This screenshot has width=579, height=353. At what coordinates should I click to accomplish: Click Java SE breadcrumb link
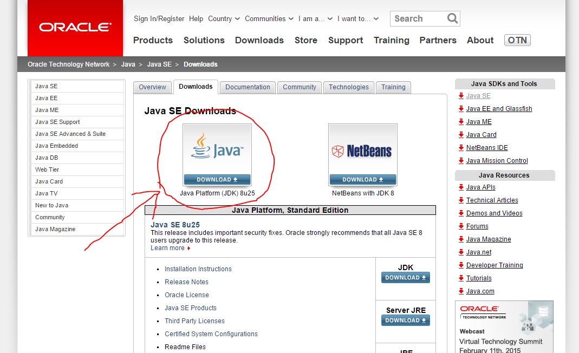[159, 64]
